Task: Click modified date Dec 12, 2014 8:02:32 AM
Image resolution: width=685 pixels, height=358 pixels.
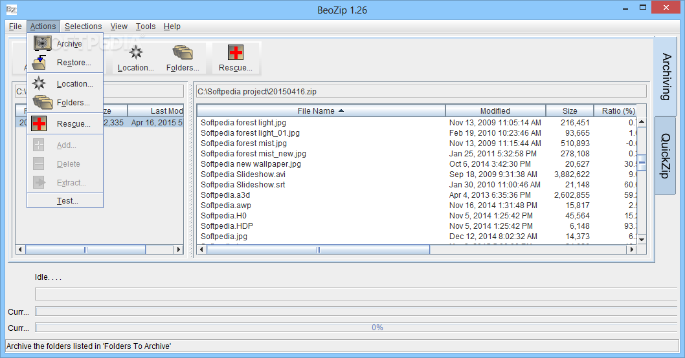Action: (493, 237)
